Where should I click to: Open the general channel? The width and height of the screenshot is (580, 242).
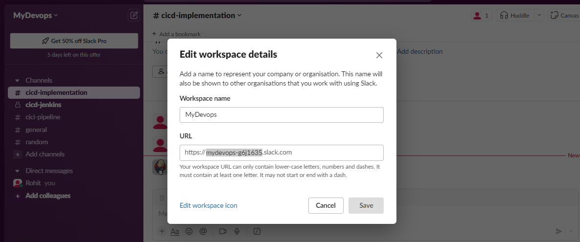pos(36,130)
